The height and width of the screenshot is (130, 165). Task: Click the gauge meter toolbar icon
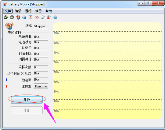(x=37, y=17)
